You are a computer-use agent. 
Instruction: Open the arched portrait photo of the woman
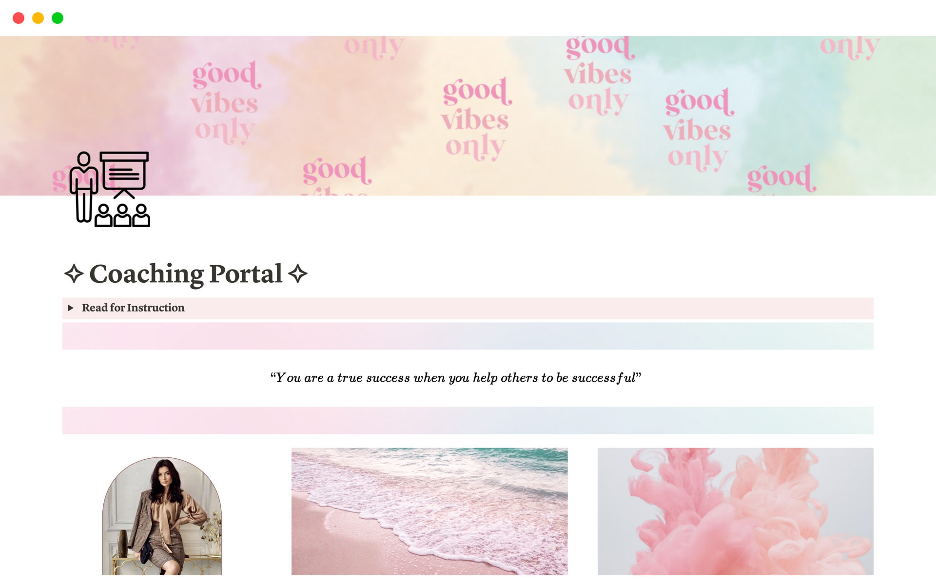coord(162,516)
